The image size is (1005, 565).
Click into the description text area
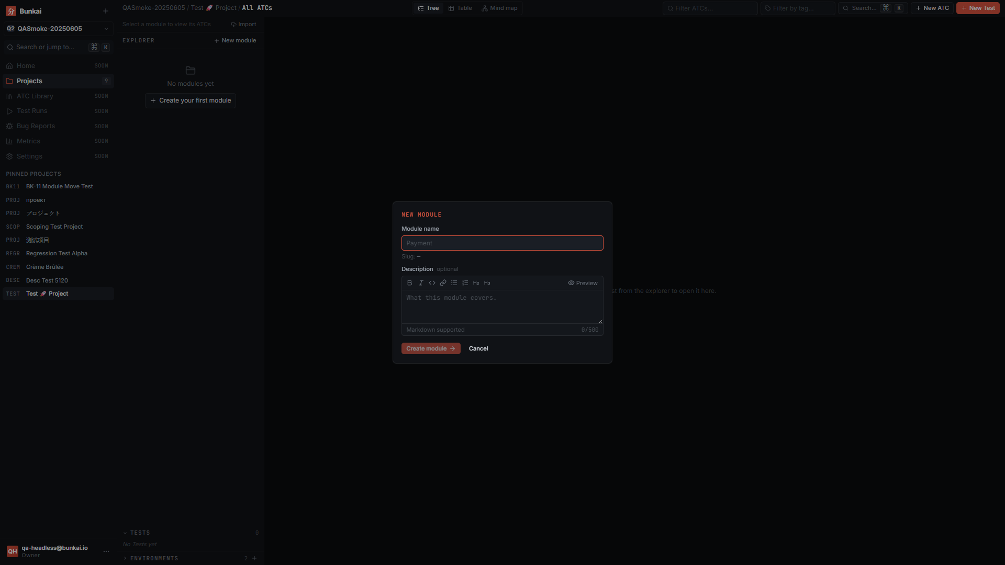click(x=502, y=307)
